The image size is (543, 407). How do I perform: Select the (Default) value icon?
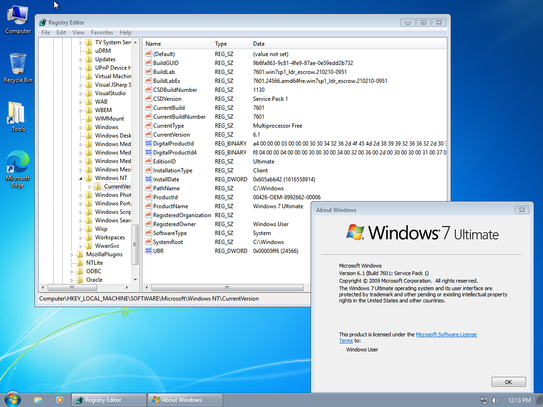coord(148,54)
